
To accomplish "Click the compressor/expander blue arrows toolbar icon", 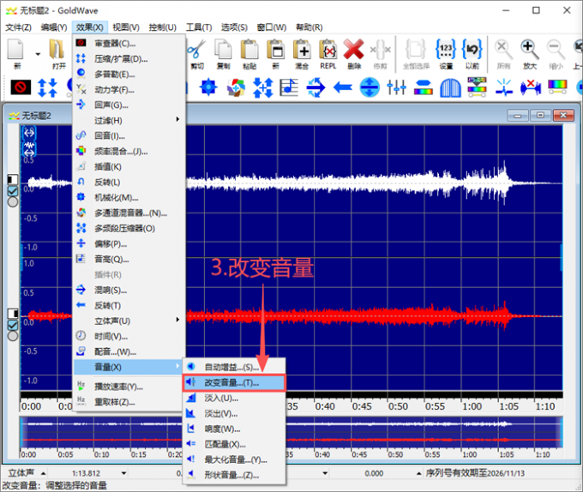I will click(47, 87).
